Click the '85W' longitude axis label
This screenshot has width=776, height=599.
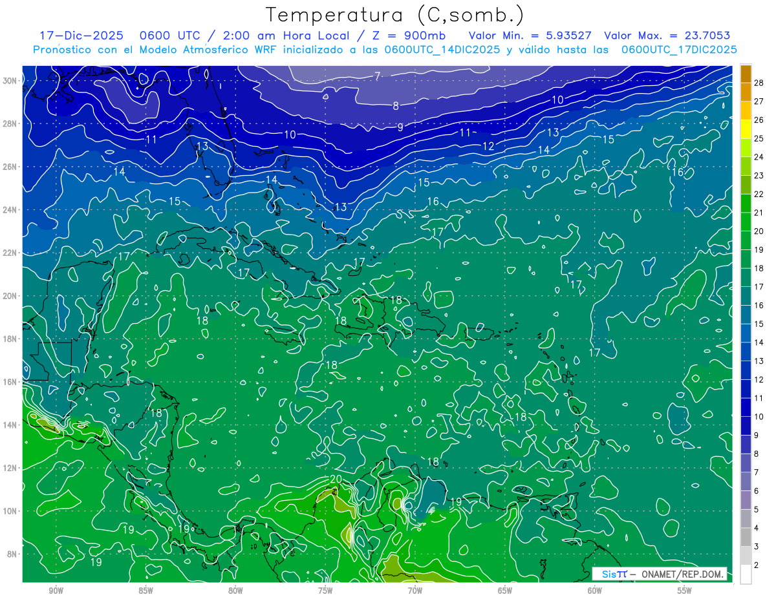[145, 590]
